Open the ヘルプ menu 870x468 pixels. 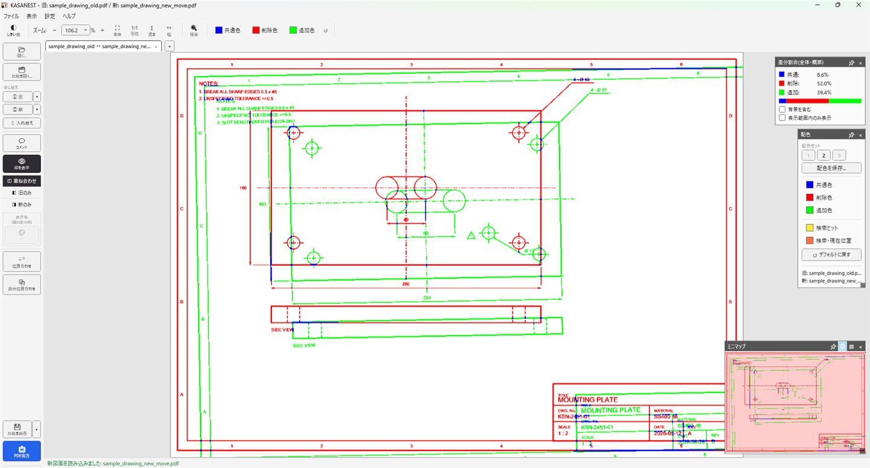(69, 16)
